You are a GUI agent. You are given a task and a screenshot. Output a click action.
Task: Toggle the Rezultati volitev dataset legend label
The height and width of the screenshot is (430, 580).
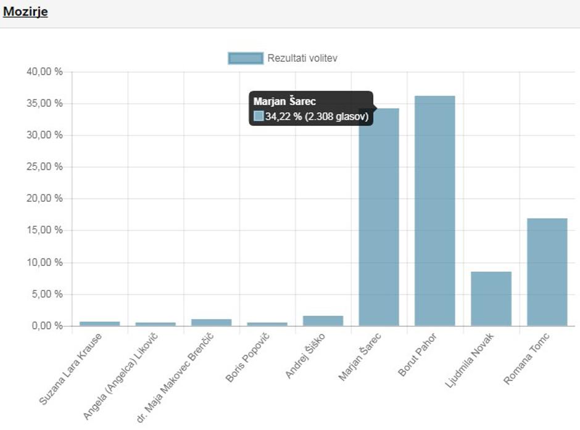302,58
